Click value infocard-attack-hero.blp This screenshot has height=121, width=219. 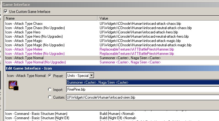pos(139,32)
